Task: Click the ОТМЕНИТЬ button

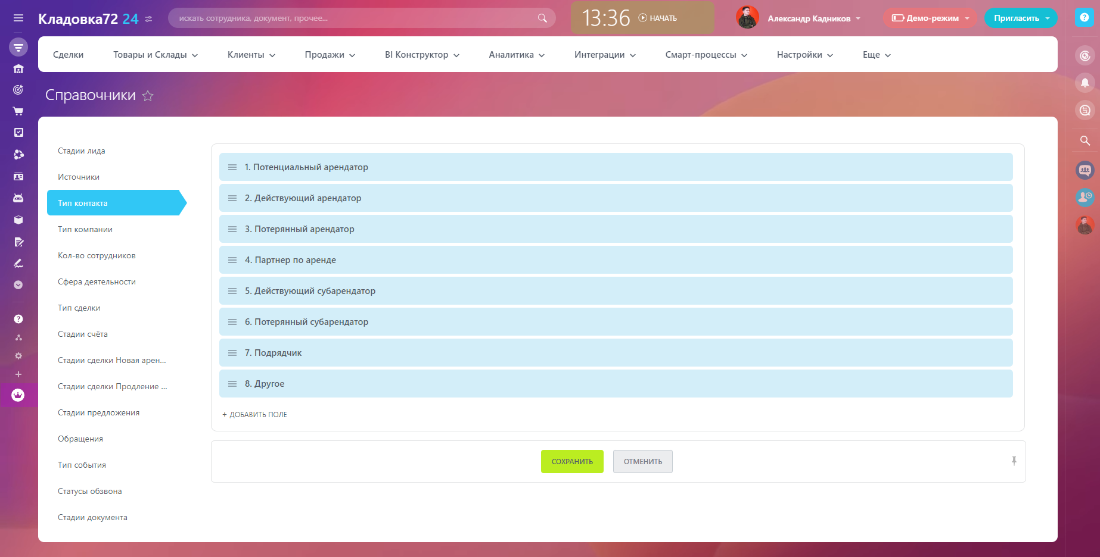Action: click(643, 461)
